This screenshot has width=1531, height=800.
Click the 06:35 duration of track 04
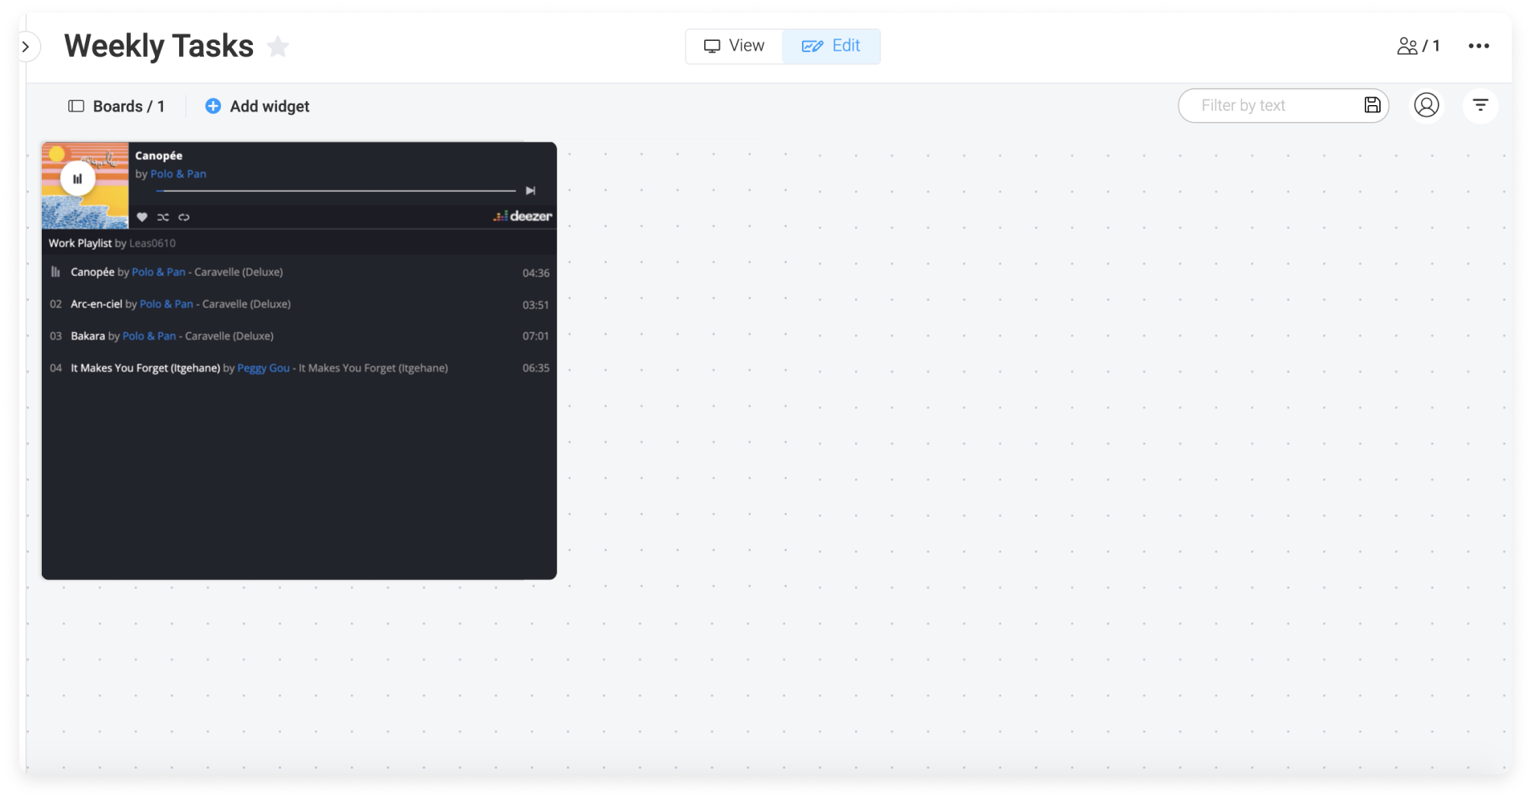click(535, 368)
